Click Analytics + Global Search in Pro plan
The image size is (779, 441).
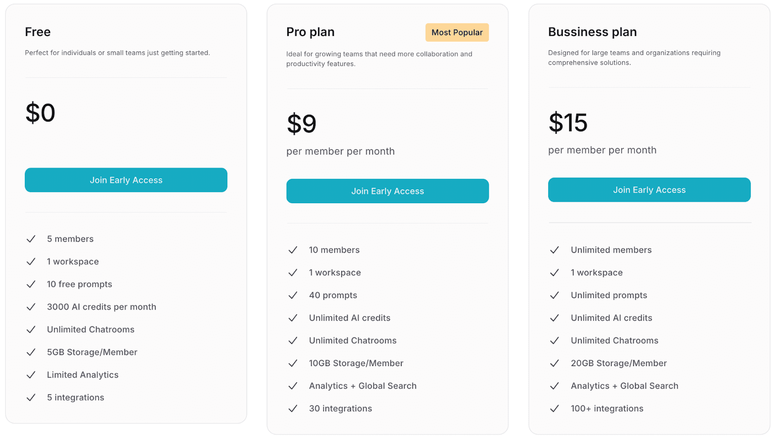362,386
